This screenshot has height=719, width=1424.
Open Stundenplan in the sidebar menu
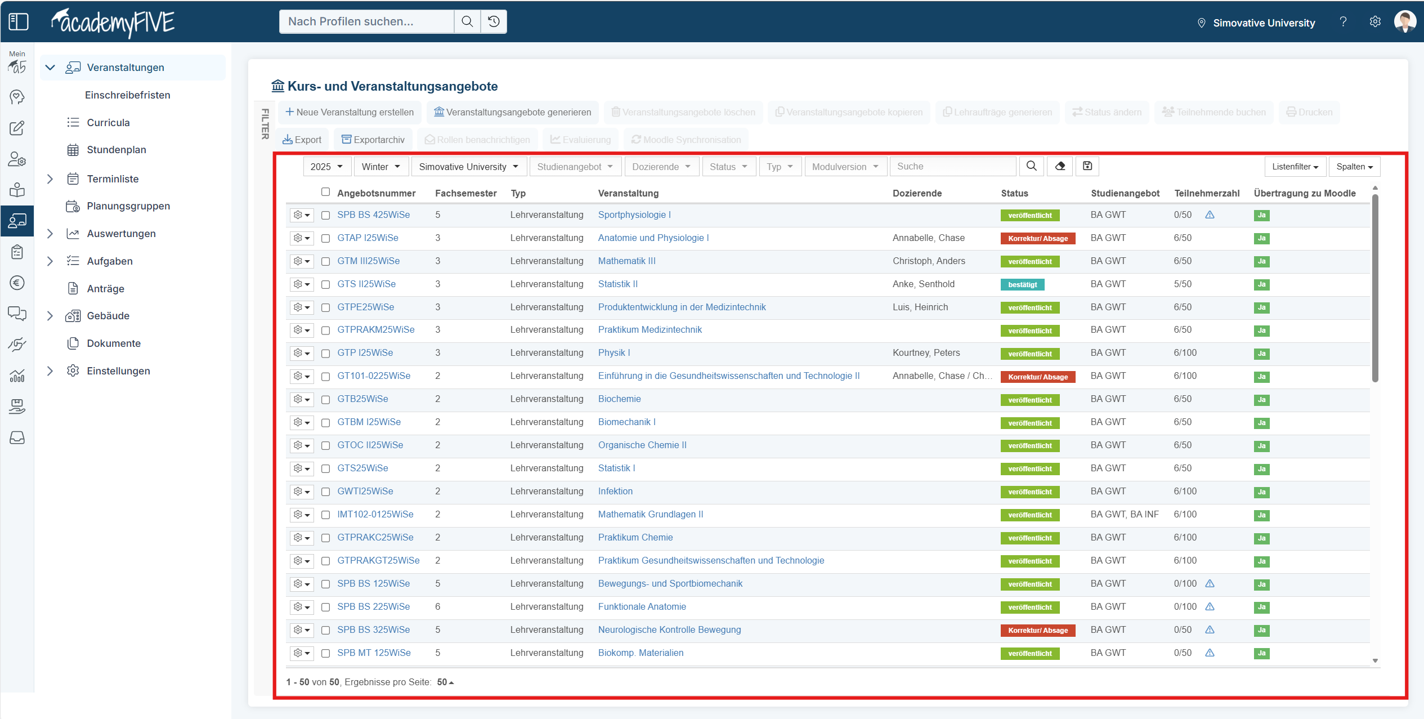(x=116, y=150)
